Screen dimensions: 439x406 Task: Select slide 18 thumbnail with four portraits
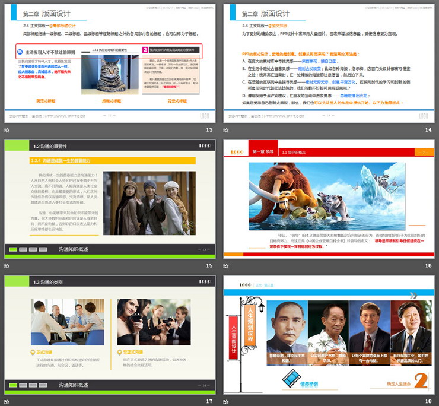coord(329,335)
